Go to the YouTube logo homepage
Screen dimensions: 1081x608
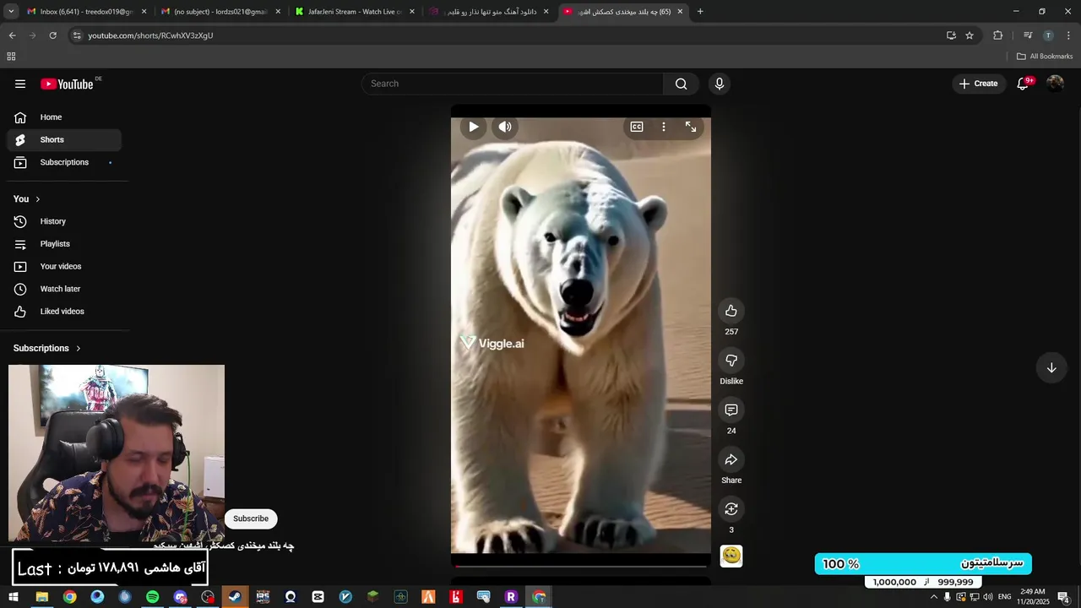[x=67, y=84]
